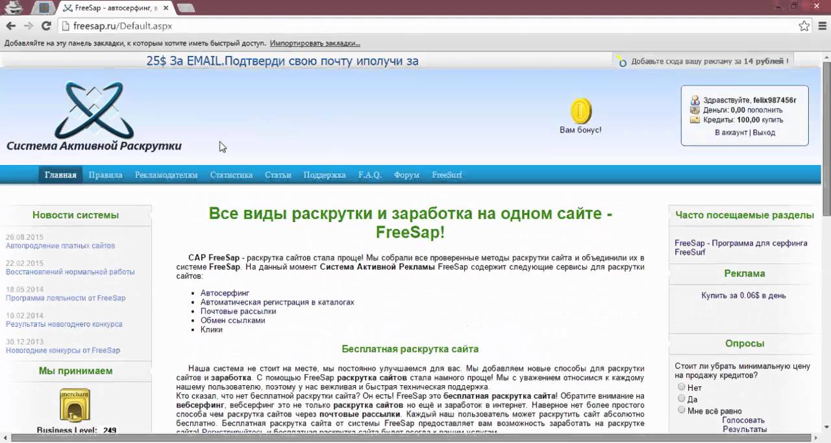Click the browser forward arrow
Screen dimensions: 831x443
29,26
